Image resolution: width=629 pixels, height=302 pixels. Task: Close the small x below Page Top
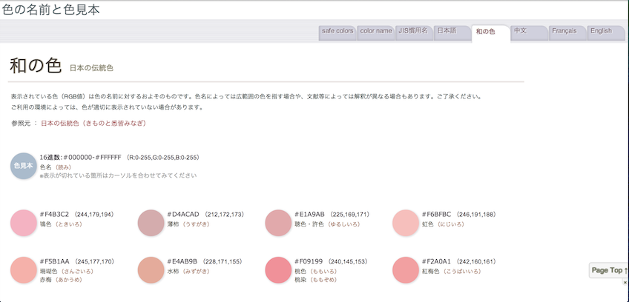coord(625,283)
